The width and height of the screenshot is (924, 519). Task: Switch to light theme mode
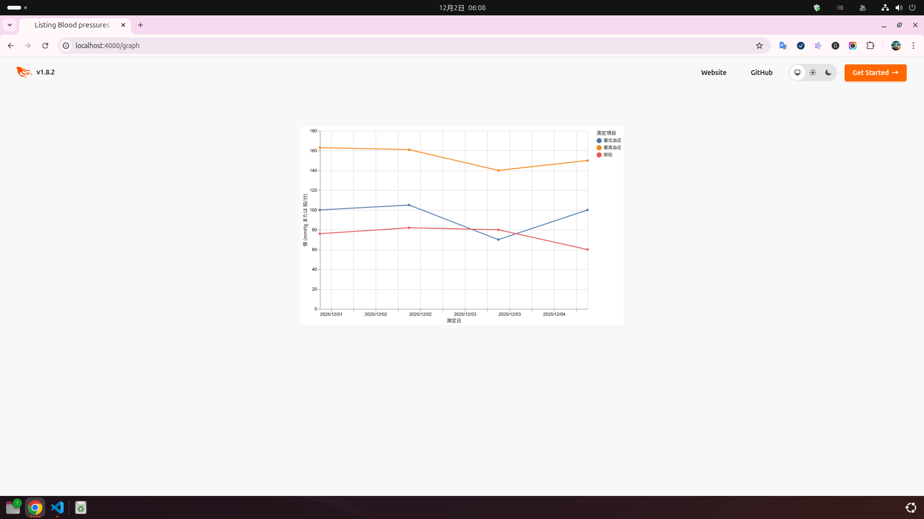click(x=813, y=73)
